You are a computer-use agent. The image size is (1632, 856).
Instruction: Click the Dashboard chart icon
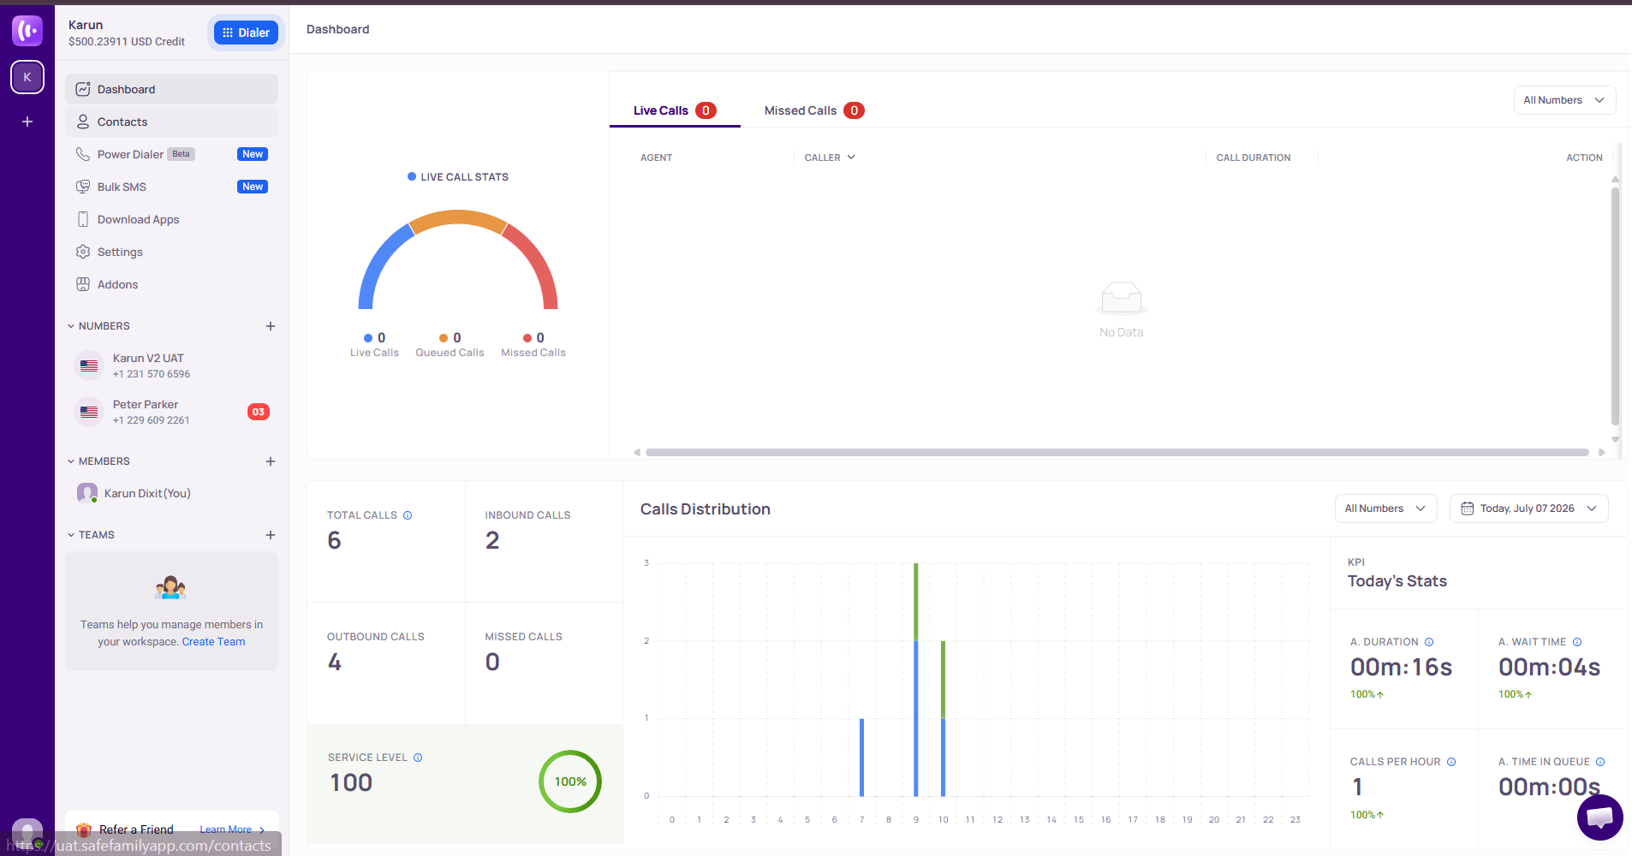pyautogui.click(x=83, y=89)
